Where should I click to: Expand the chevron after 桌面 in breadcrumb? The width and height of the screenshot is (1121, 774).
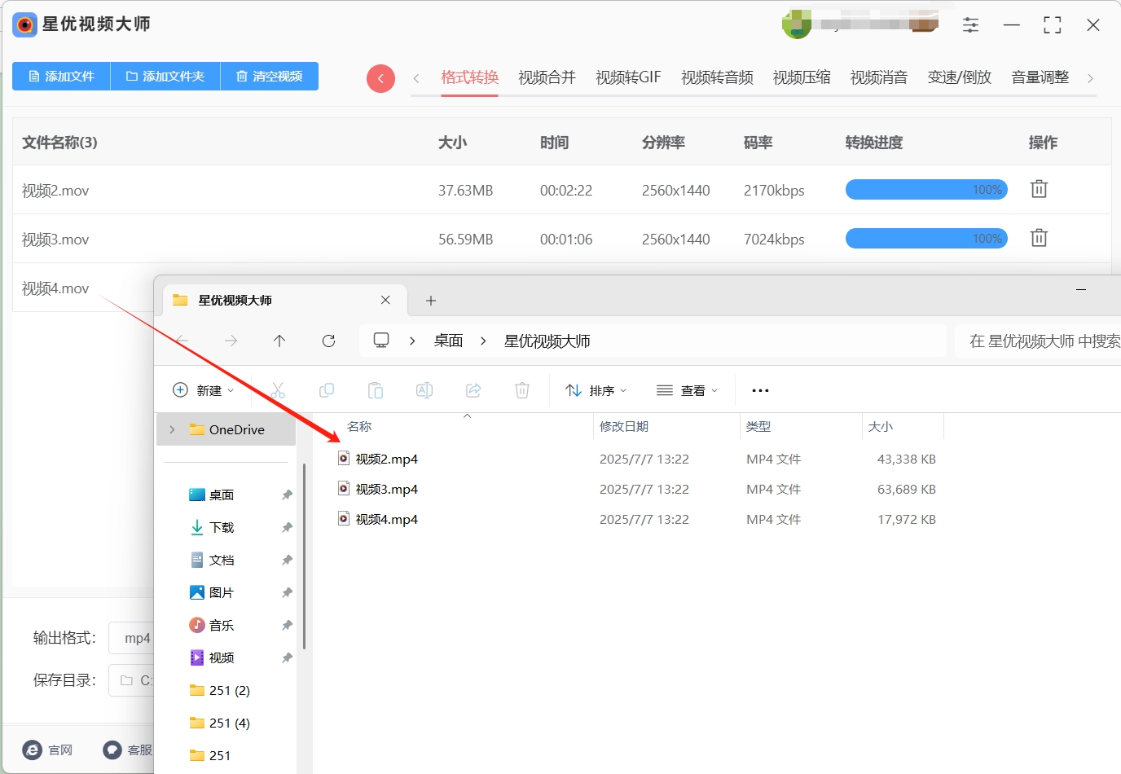click(483, 341)
